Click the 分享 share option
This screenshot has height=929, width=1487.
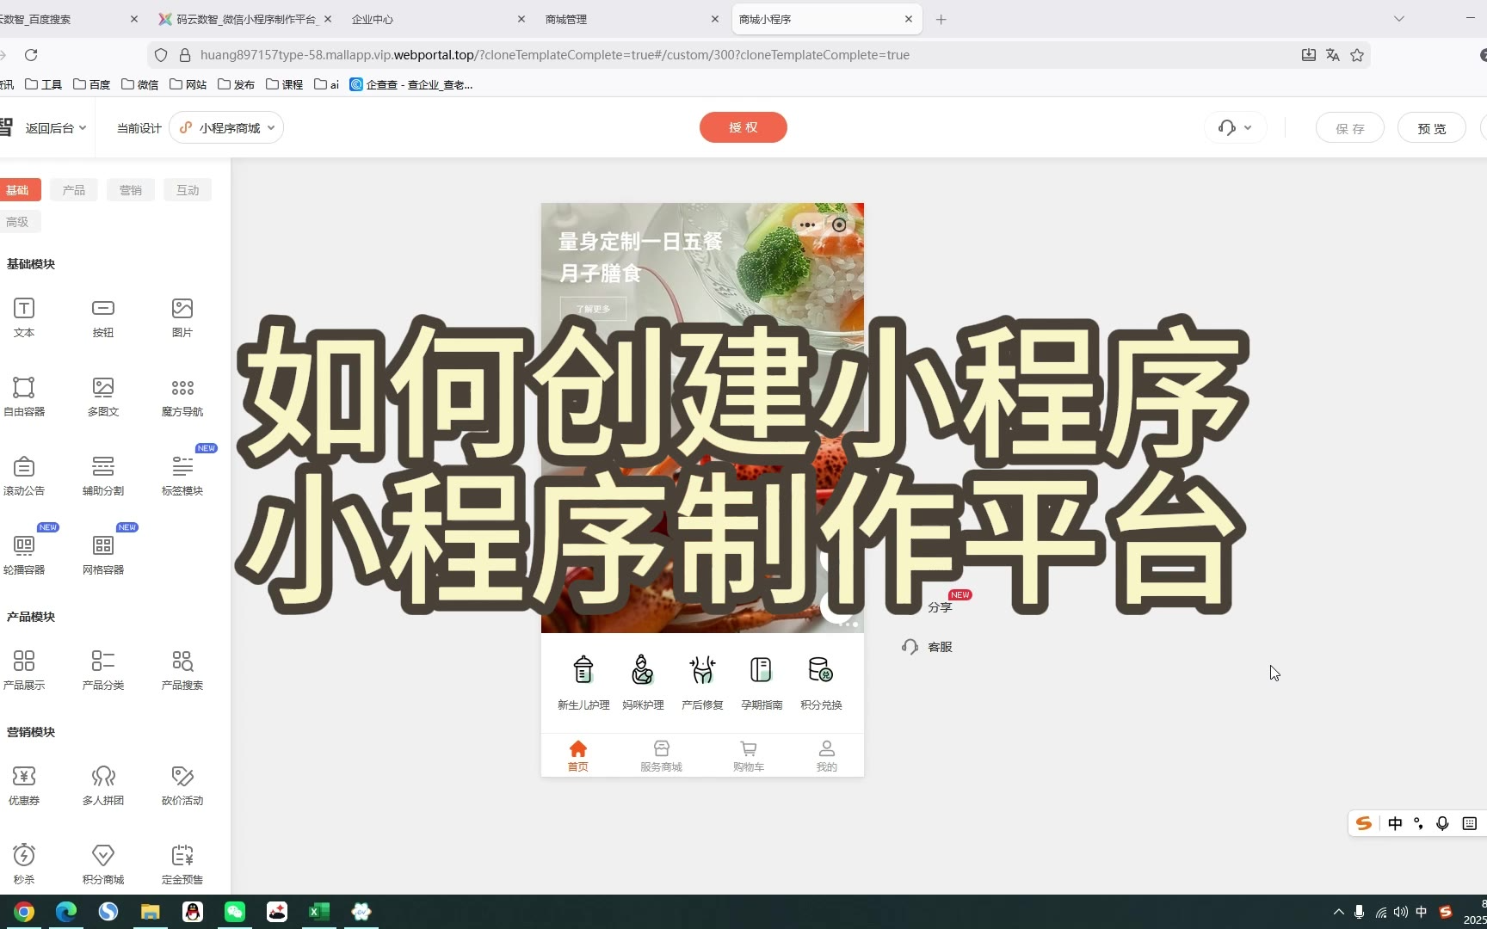coord(940,607)
